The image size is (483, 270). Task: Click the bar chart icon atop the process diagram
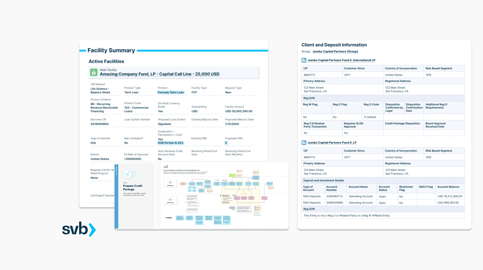pos(166,167)
